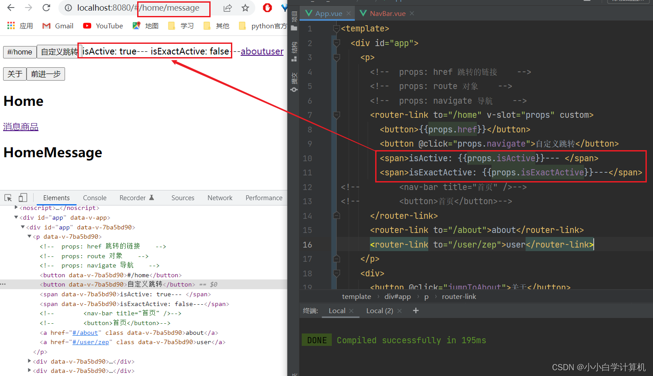Open the Commit (提交) tool window
653x376 pixels.
(294, 82)
